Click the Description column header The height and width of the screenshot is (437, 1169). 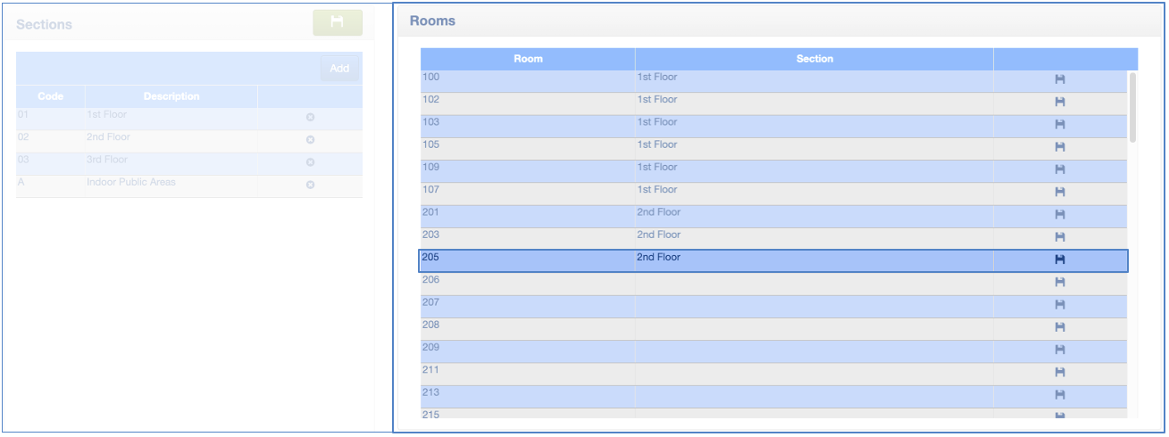click(x=171, y=96)
